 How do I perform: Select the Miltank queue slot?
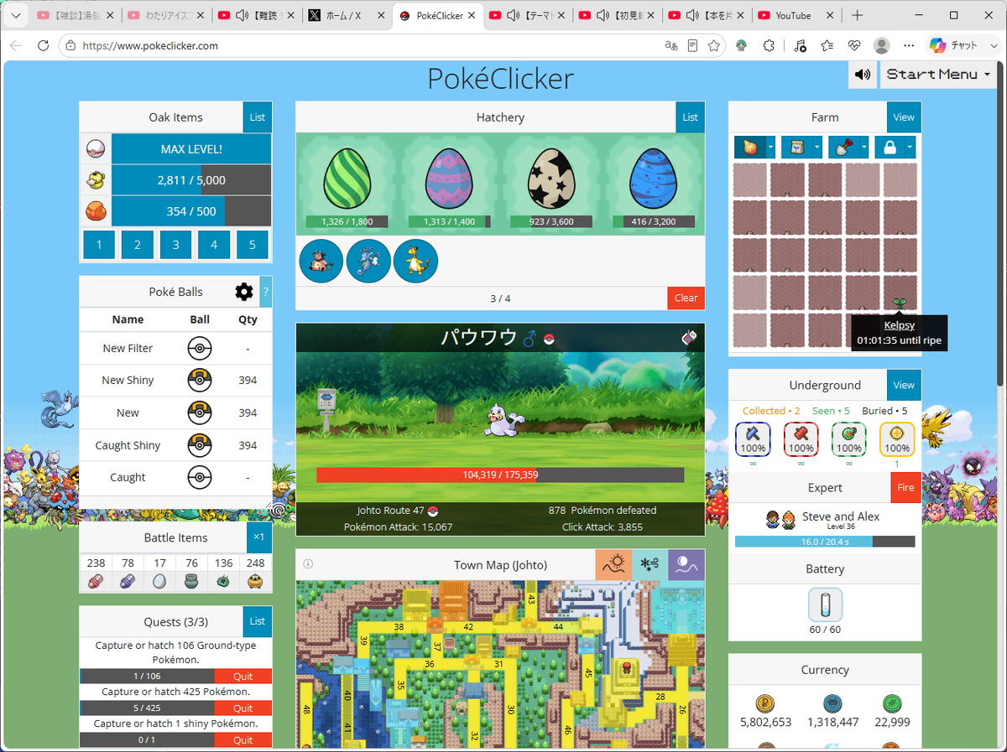click(x=321, y=261)
